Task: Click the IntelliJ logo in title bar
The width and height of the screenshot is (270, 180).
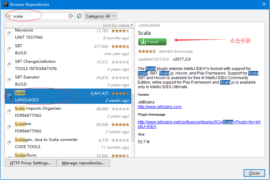Action: [x=5, y=5]
